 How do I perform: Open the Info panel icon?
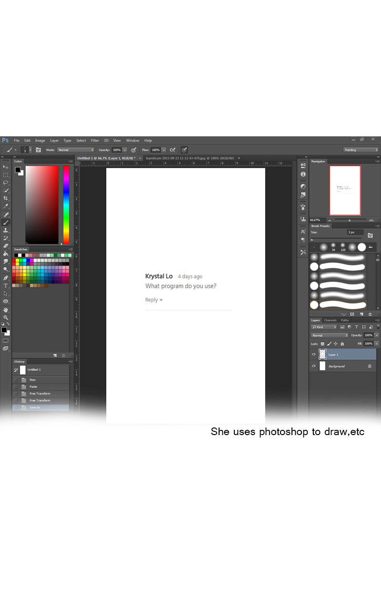(303, 175)
